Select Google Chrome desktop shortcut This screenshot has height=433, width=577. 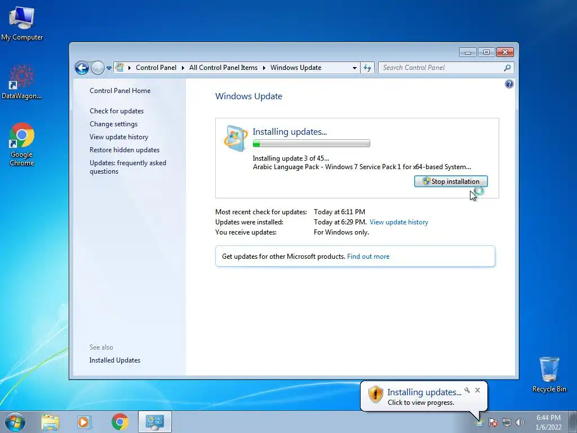(22, 144)
